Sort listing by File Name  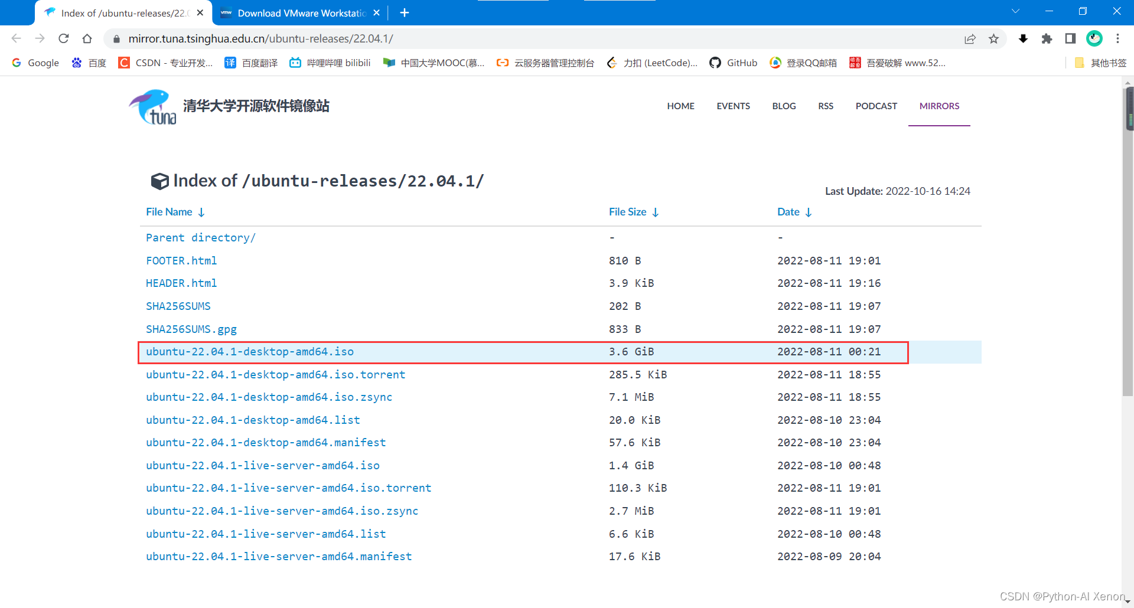click(175, 212)
